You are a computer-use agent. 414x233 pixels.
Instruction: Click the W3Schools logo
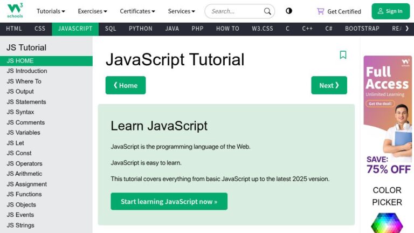coord(15,11)
